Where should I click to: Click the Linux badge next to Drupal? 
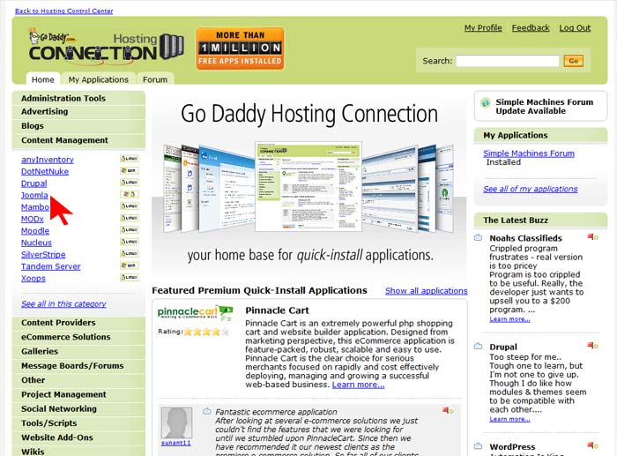coord(129,183)
